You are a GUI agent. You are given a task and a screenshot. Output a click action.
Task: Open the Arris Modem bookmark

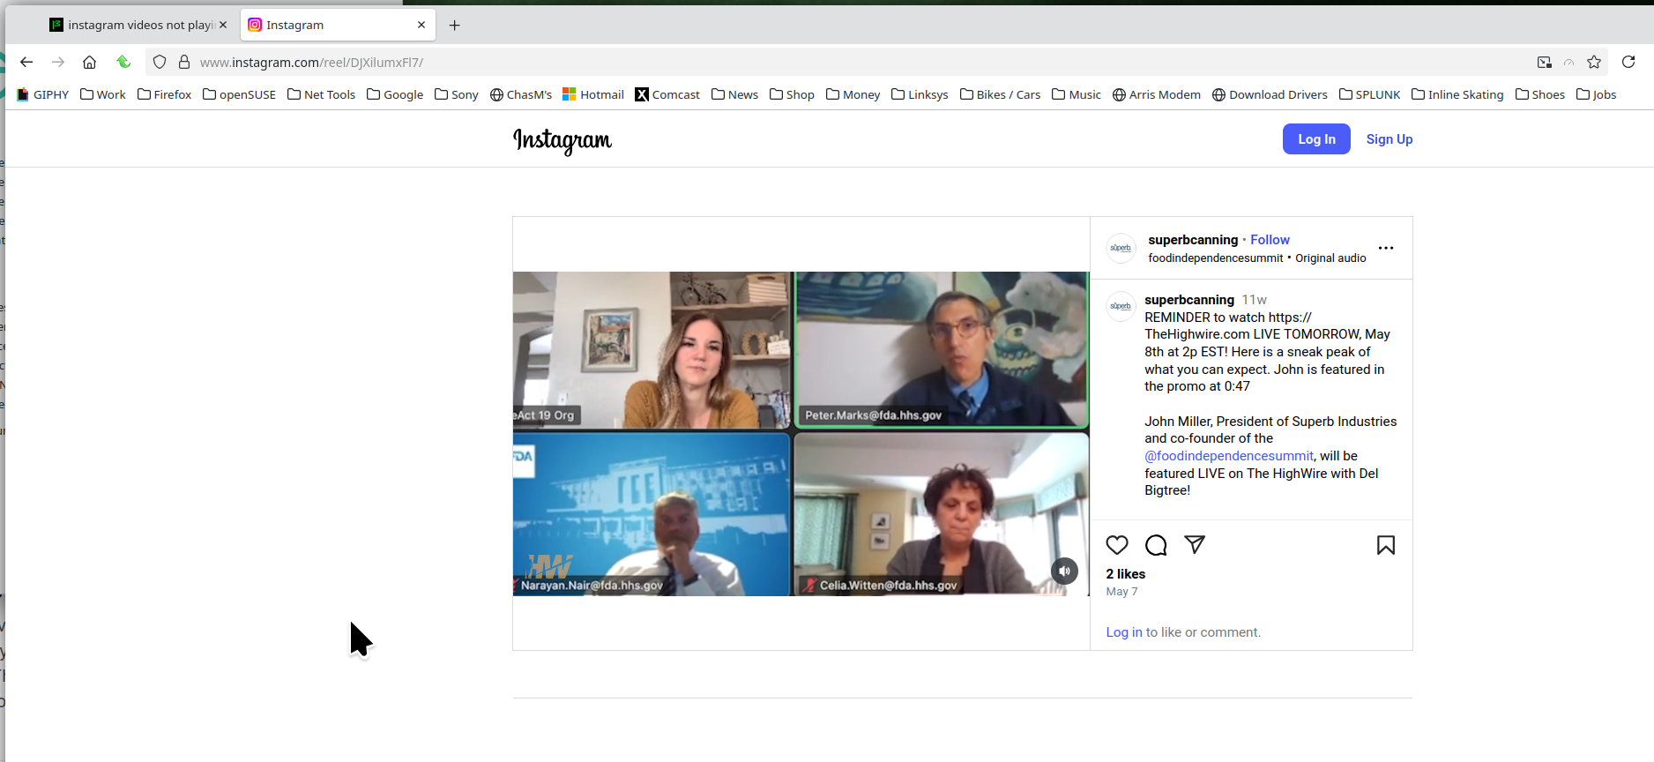click(x=1157, y=94)
